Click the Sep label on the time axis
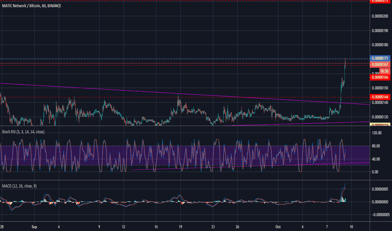Image resolution: width=392 pixels, height=231 pixels. 34,227
